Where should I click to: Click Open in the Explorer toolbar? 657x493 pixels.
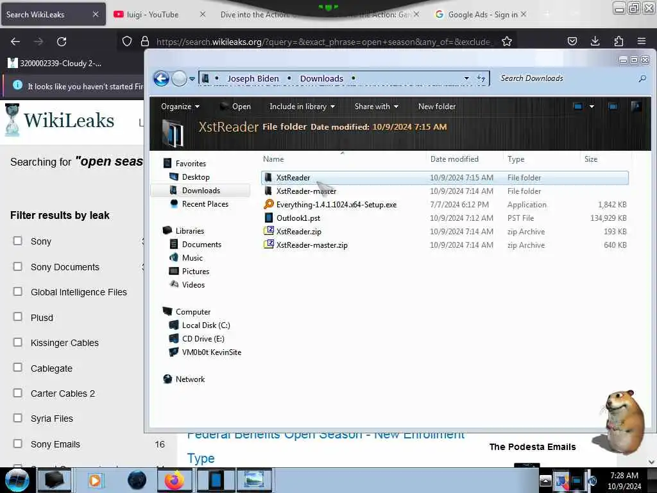tap(235, 107)
